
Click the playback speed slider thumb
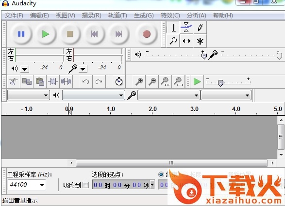coord(220,83)
